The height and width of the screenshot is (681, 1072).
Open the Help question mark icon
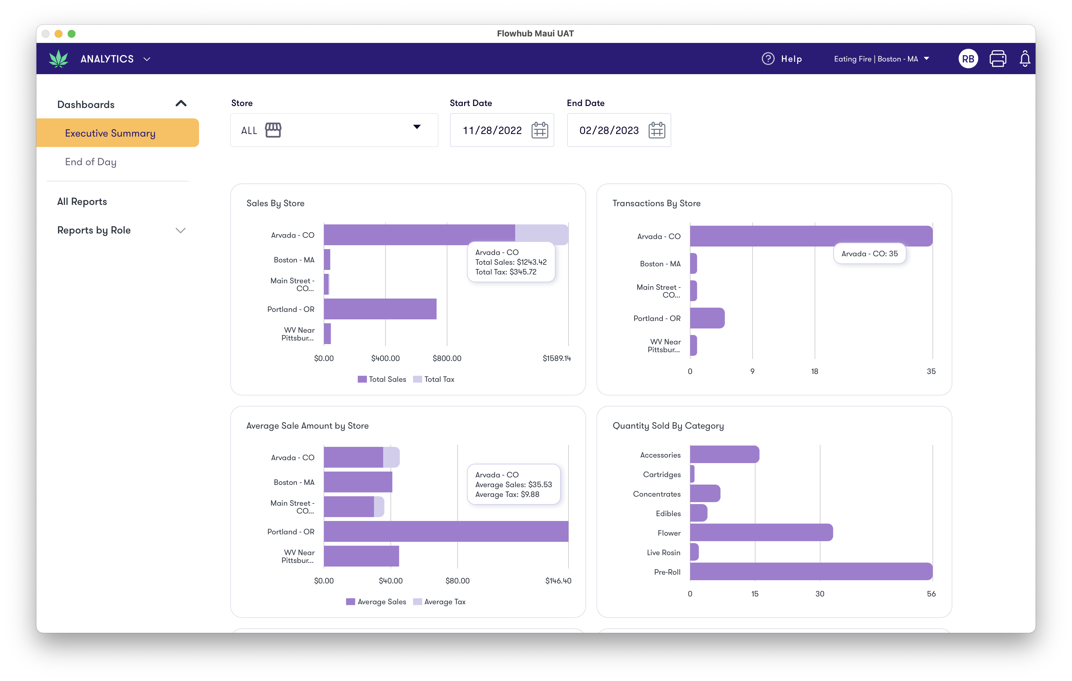[768, 59]
